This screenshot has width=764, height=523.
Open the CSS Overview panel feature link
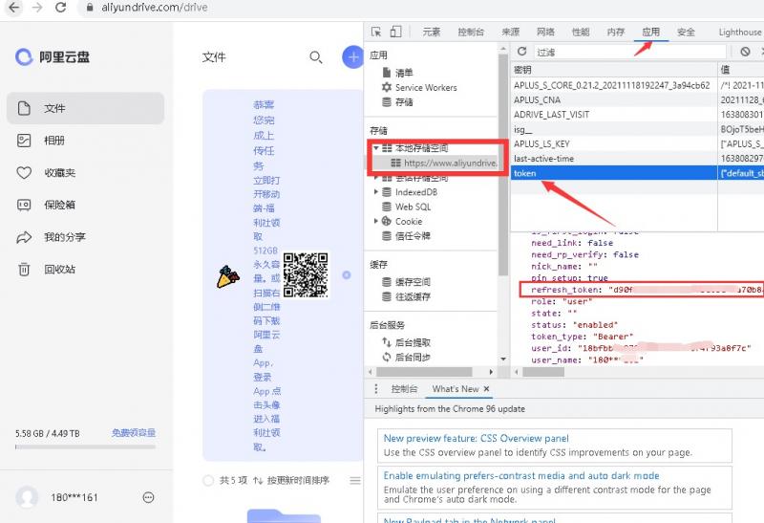[x=476, y=438]
